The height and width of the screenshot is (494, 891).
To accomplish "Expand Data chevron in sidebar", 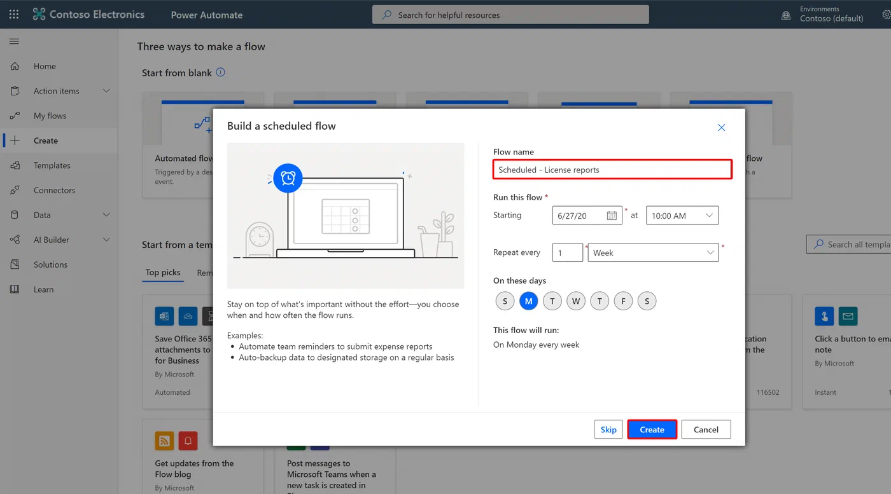I will pyautogui.click(x=106, y=215).
